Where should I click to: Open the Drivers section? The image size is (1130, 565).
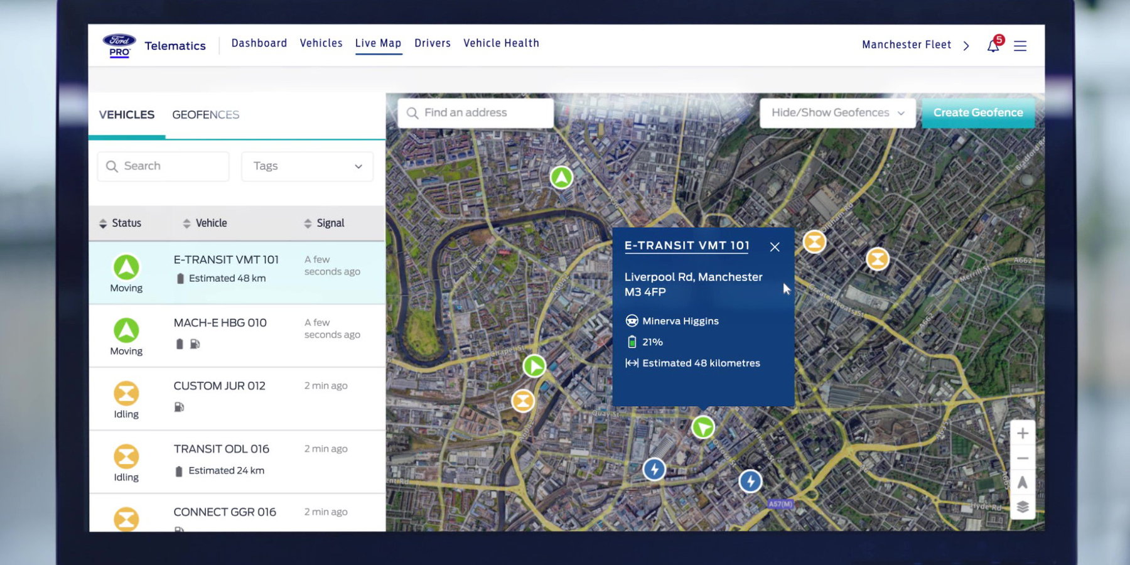coord(433,43)
